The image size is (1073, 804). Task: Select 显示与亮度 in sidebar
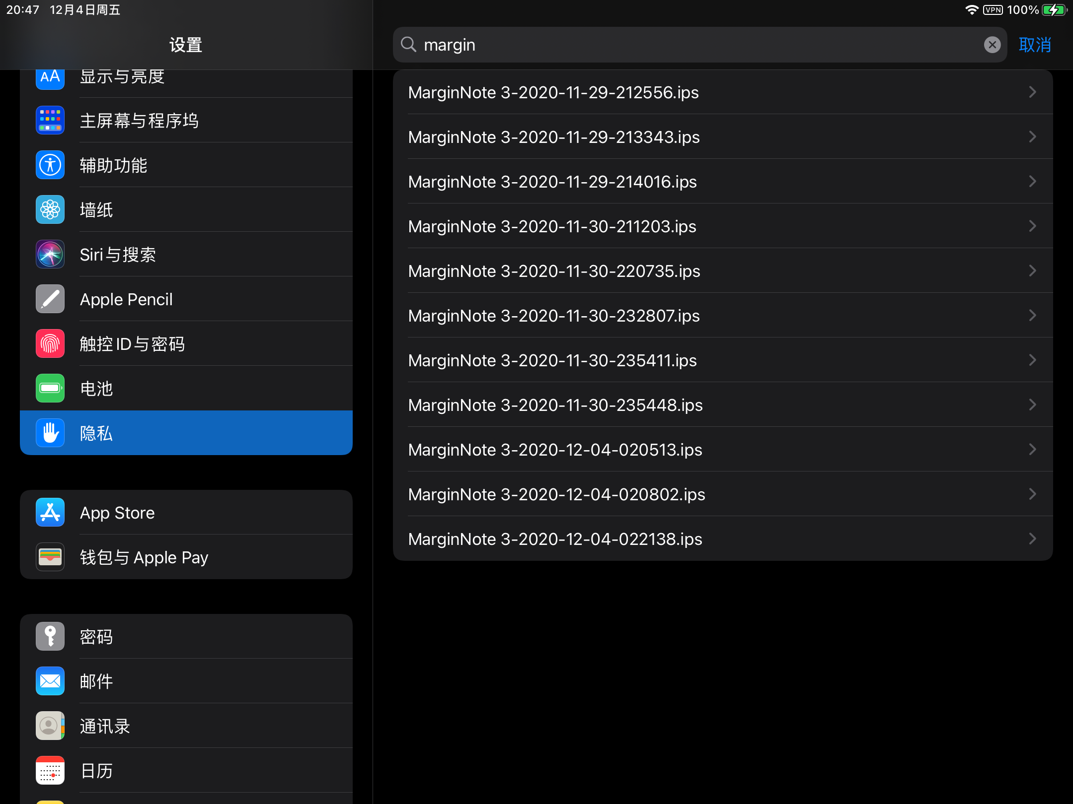[186, 83]
